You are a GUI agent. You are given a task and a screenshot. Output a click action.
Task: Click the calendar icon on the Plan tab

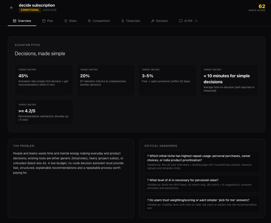tap(44, 21)
